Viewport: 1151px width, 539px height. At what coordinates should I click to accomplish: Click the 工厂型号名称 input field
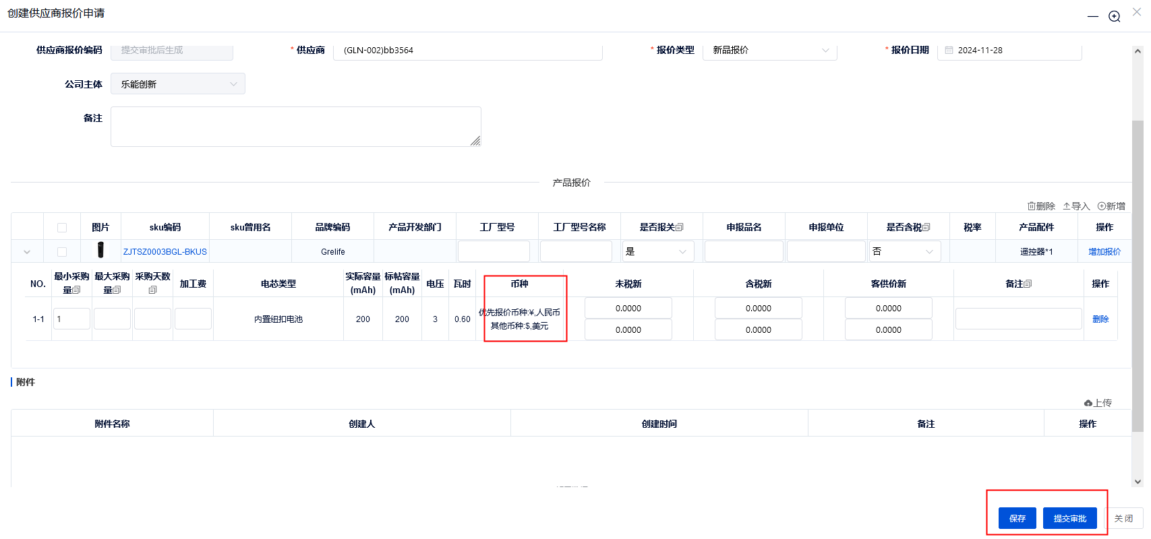[576, 251]
